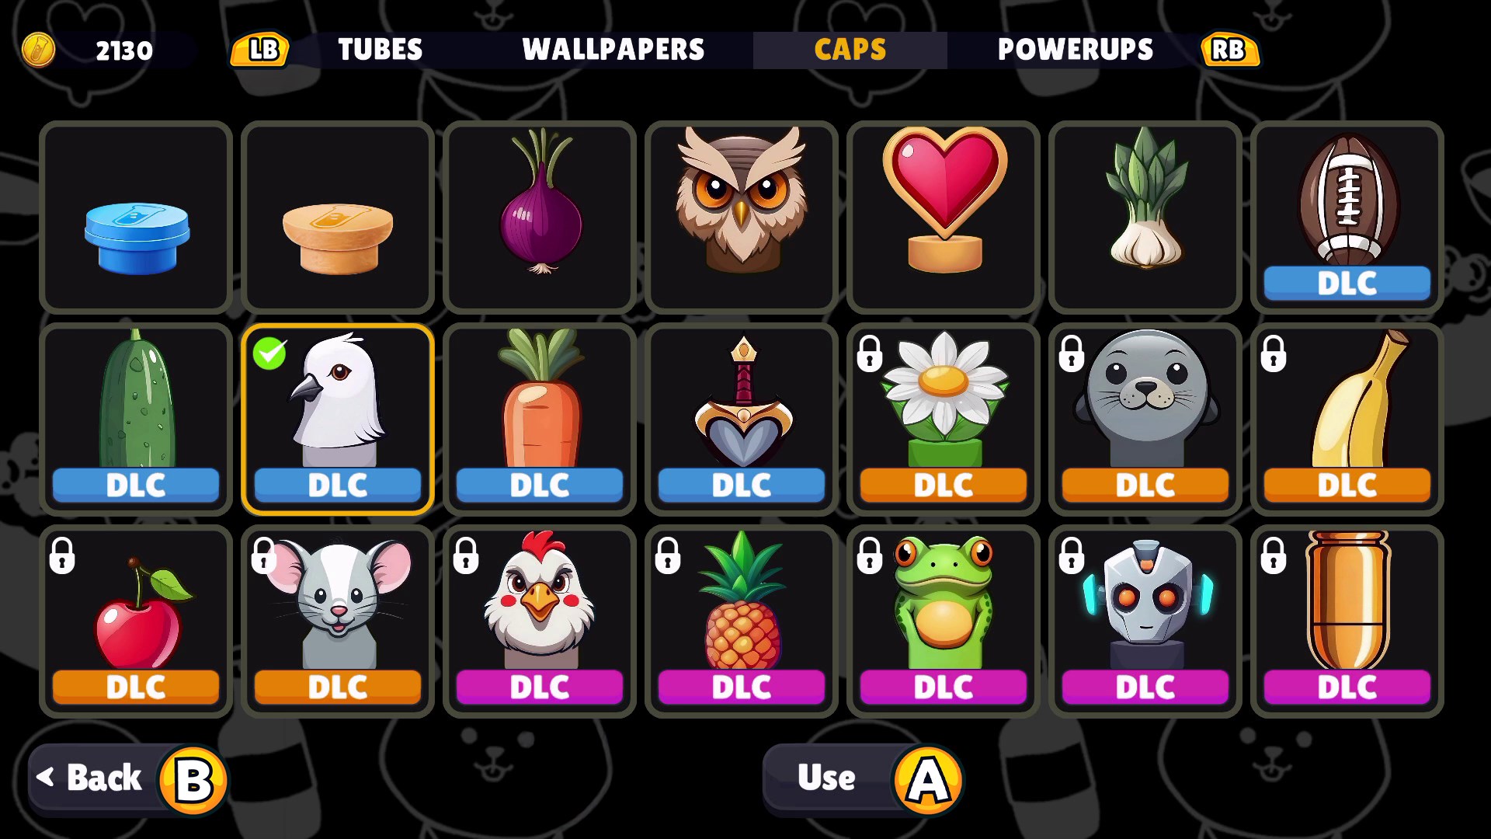Select the carrot DLC cap
Viewport: 1491px width, 839px height.
pos(540,419)
